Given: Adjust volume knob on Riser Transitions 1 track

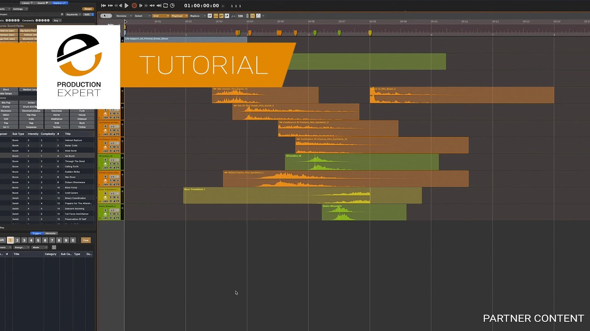Looking at the screenshot, I should tap(105, 198).
